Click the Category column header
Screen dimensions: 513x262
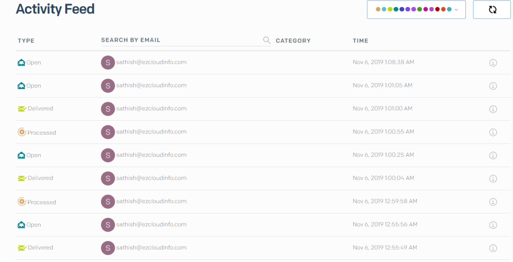click(x=293, y=41)
